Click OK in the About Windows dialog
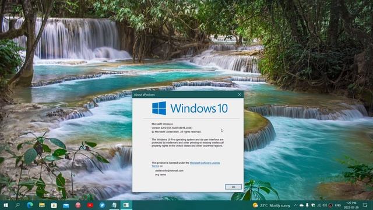This screenshot has height=210, width=373. click(233, 187)
